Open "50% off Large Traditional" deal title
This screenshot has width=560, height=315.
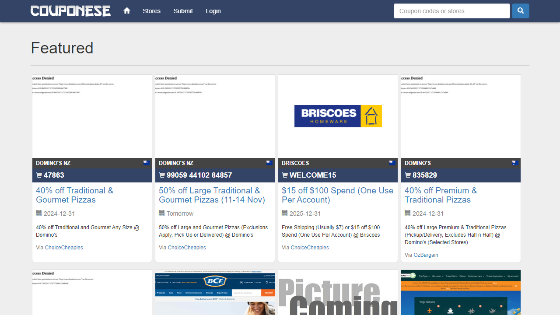(212, 195)
